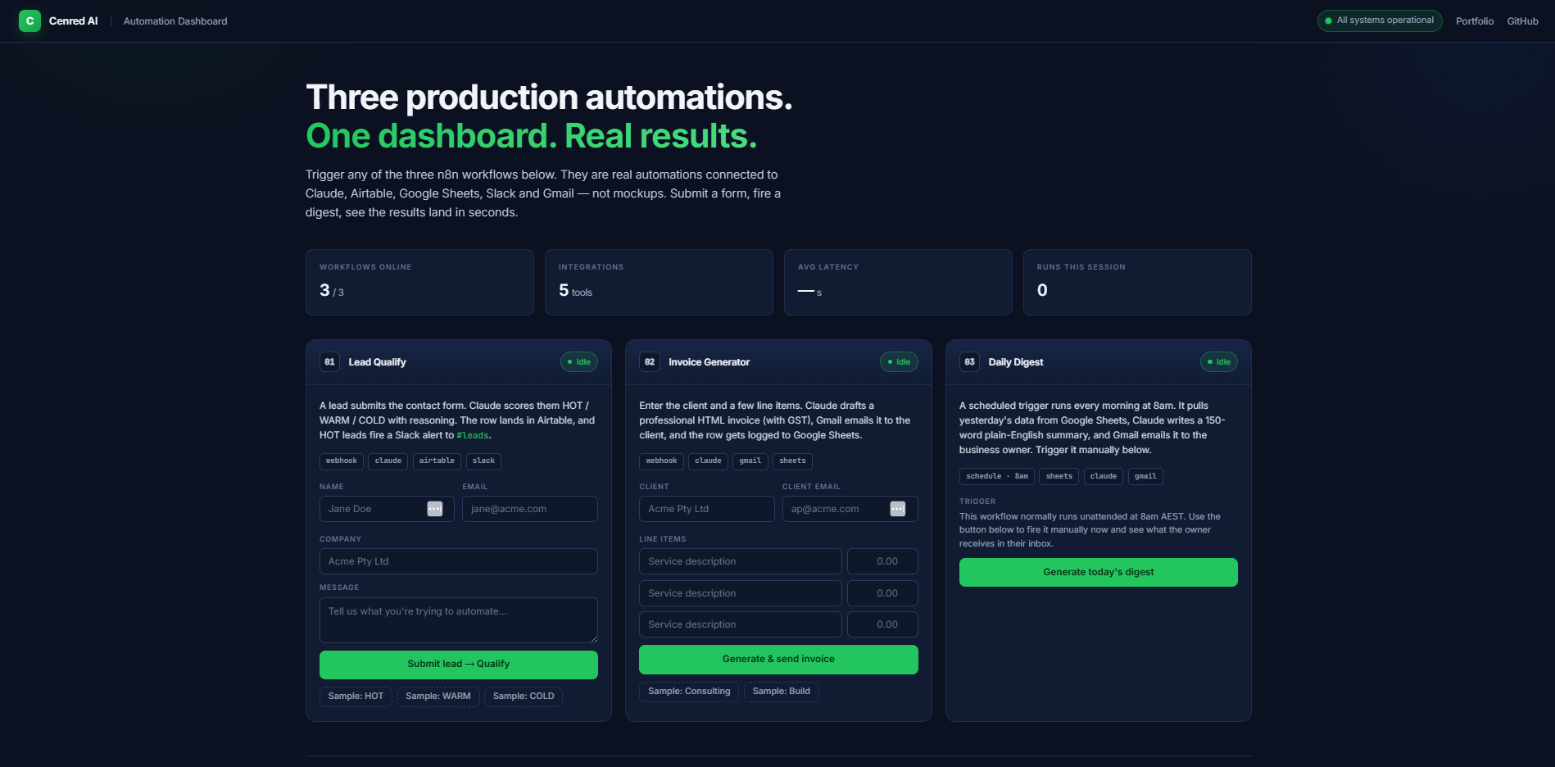Load the Sample: Consulting invoice
The width and height of the screenshot is (1555, 767).
pos(689,692)
